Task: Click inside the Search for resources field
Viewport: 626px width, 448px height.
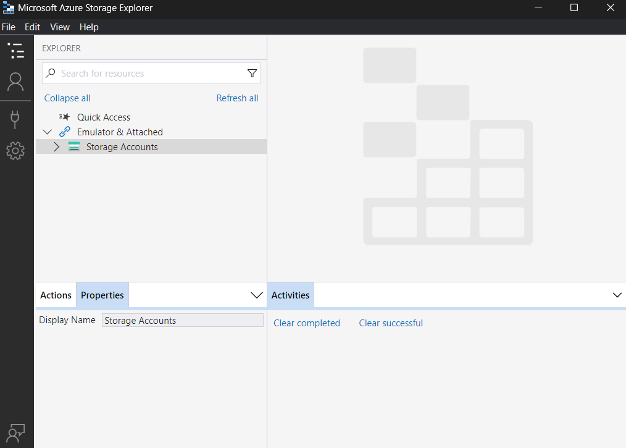Action: point(142,73)
